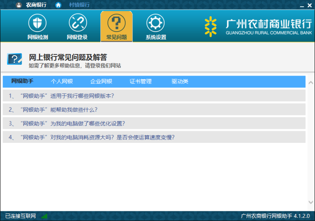Select the 网银助手 FAQ tab
This screenshot has width=315, height=221.
pos(22,81)
